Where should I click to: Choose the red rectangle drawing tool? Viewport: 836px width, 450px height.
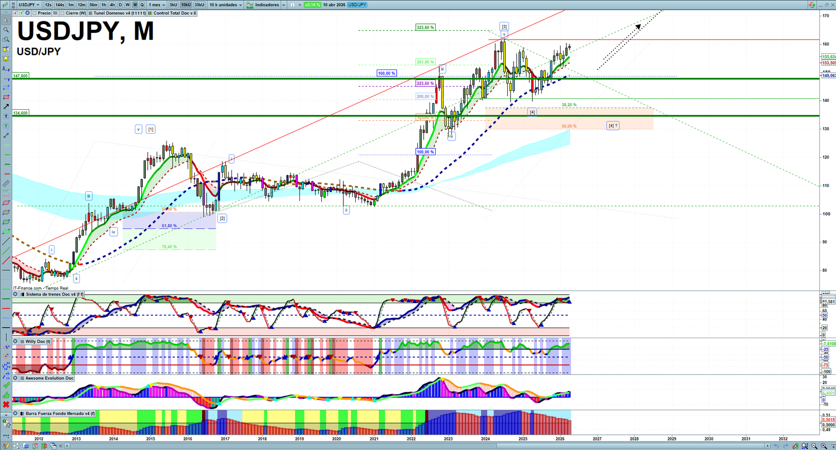tap(6, 97)
